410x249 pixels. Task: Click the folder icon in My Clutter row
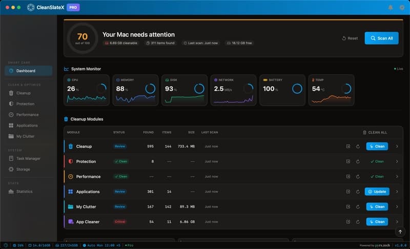pyautogui.click(x=71, y=206)
